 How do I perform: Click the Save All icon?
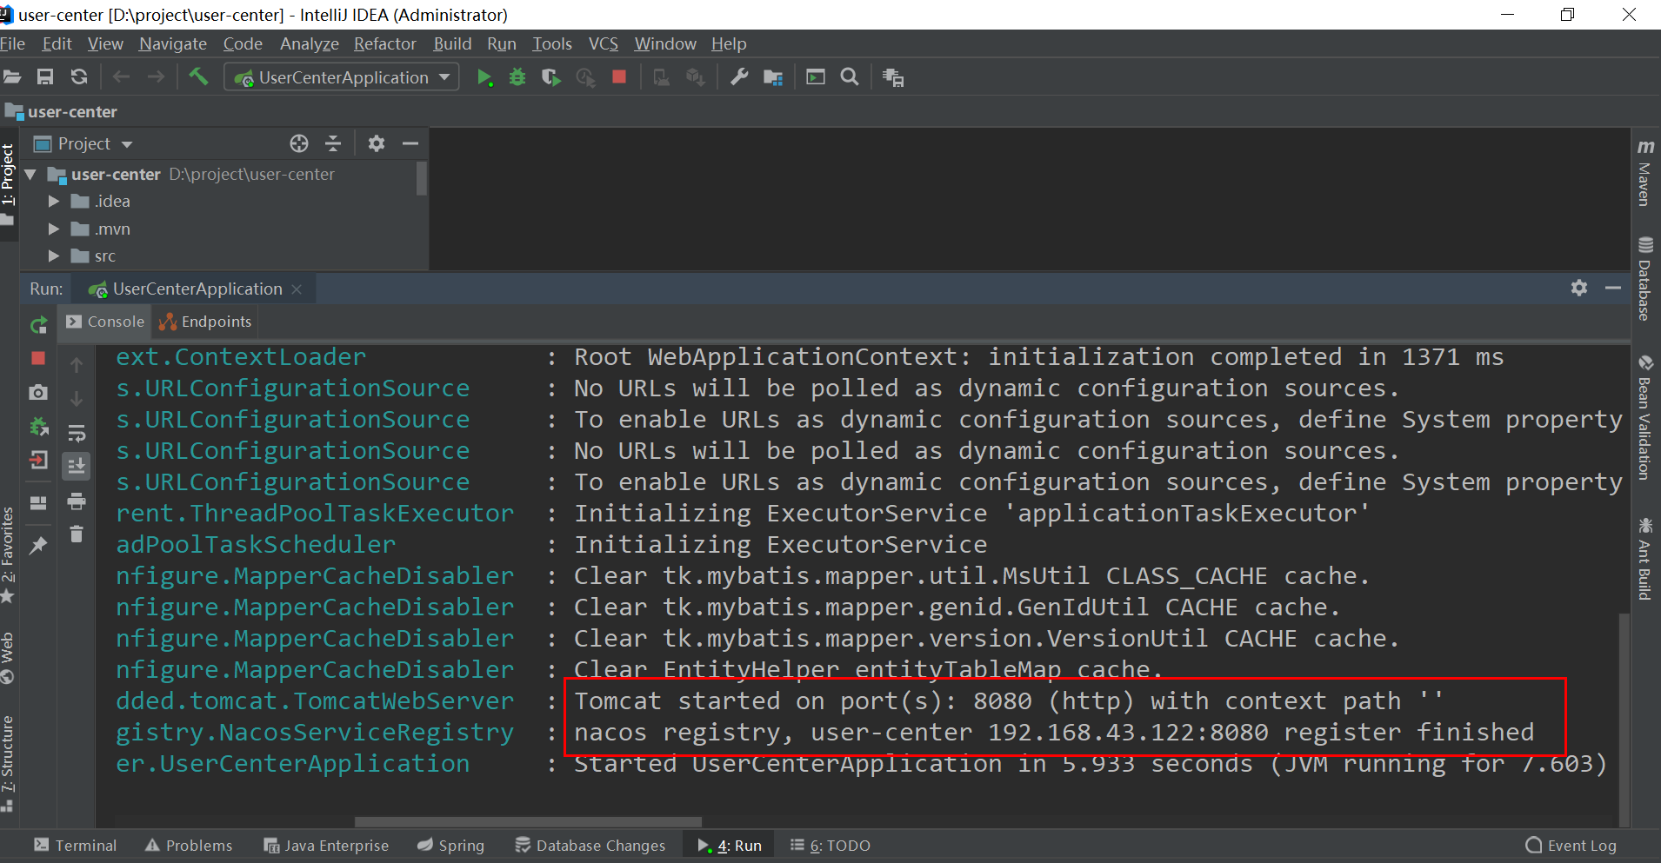tap(45, 77)
